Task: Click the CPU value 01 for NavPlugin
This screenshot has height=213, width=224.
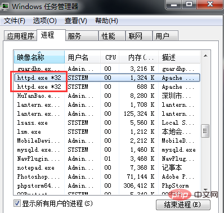Action: (107, 158)
